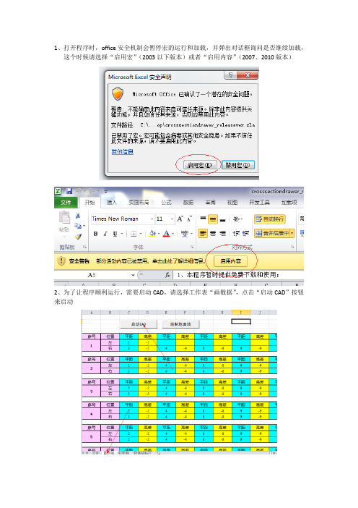Click the security warning shield icon

61,261
